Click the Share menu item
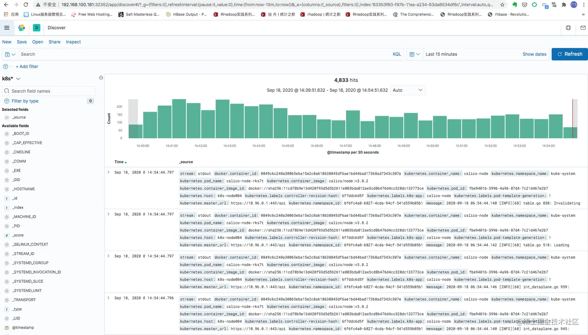The height and width of the screenshot is (335, 588). 54,42
